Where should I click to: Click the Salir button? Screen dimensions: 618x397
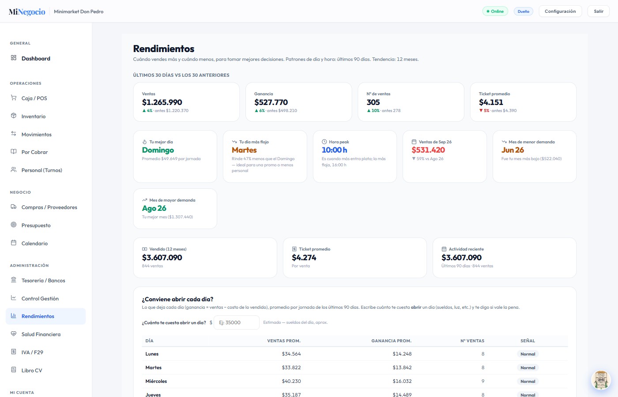[x=599, y=11]
